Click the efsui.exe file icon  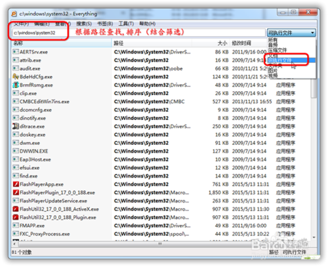(x=16, y=168)
